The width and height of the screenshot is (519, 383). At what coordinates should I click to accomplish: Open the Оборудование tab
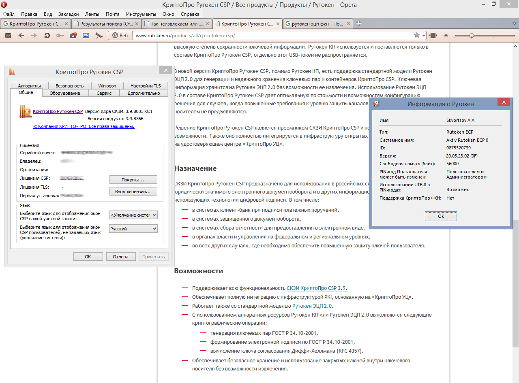[x=65, y=93]
